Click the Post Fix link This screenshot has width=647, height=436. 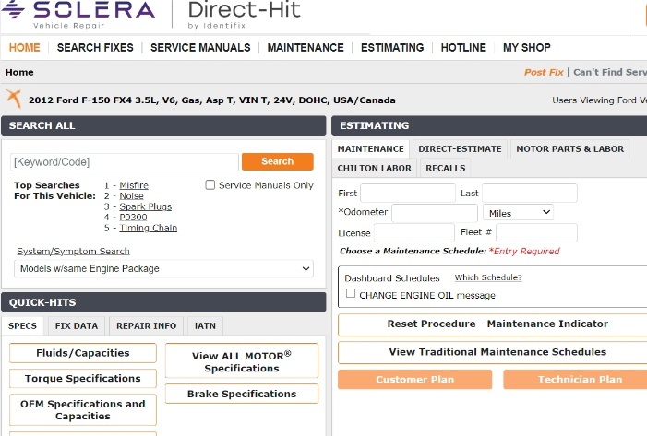[x=544, y=72]
